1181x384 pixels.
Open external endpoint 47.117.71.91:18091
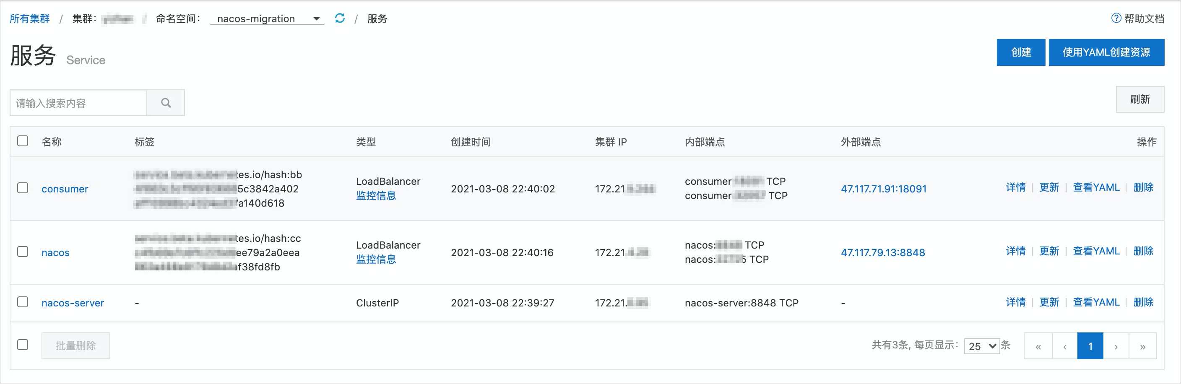[884, 189]
